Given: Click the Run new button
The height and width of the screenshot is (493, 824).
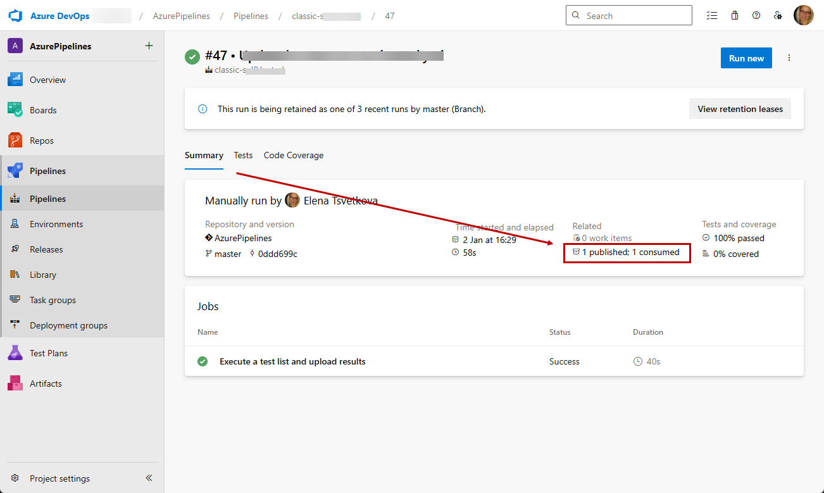Looking at the screenshot, I should [x=746, y=58].
